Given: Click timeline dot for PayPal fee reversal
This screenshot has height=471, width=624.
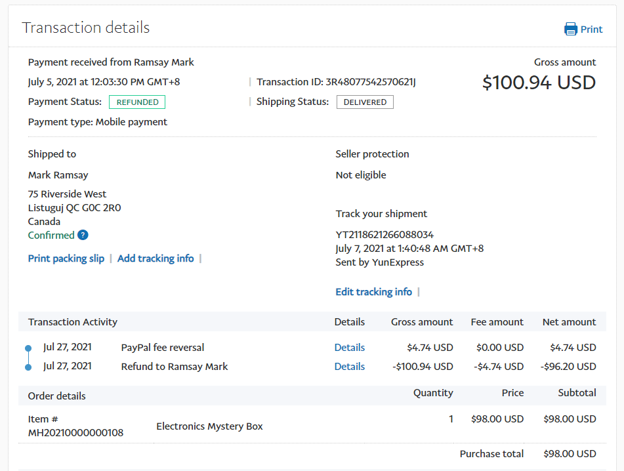Looking at the screenshot, I should point(28,348).
